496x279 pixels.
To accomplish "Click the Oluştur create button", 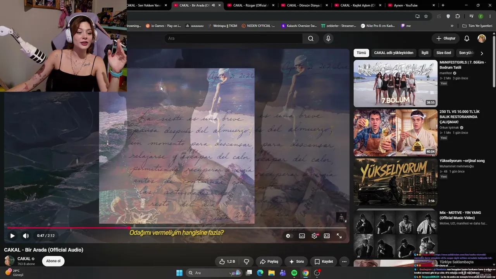I will coord(446,38).
